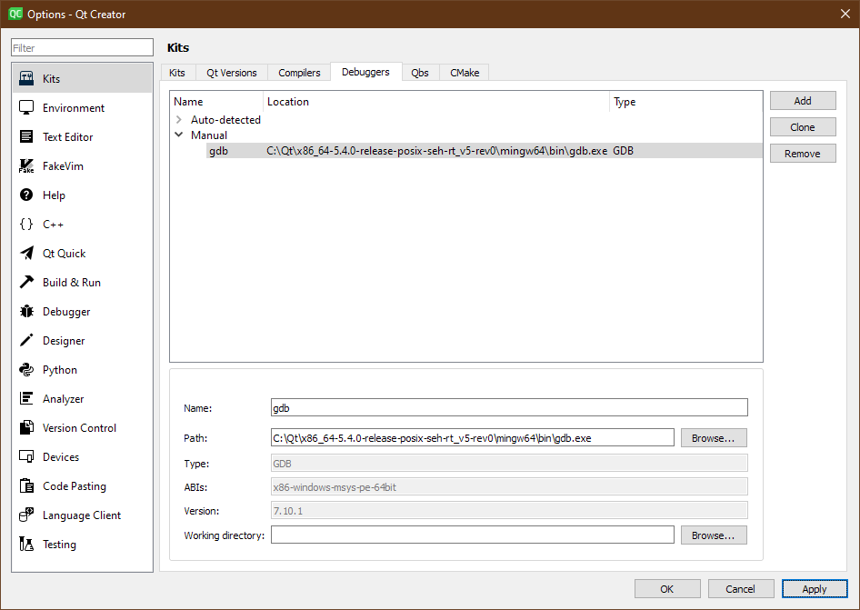Image resolution: width=860 pixels, height=610 pixels.
Task: Switch to the Debugger settings category
Action: [27, 311]
